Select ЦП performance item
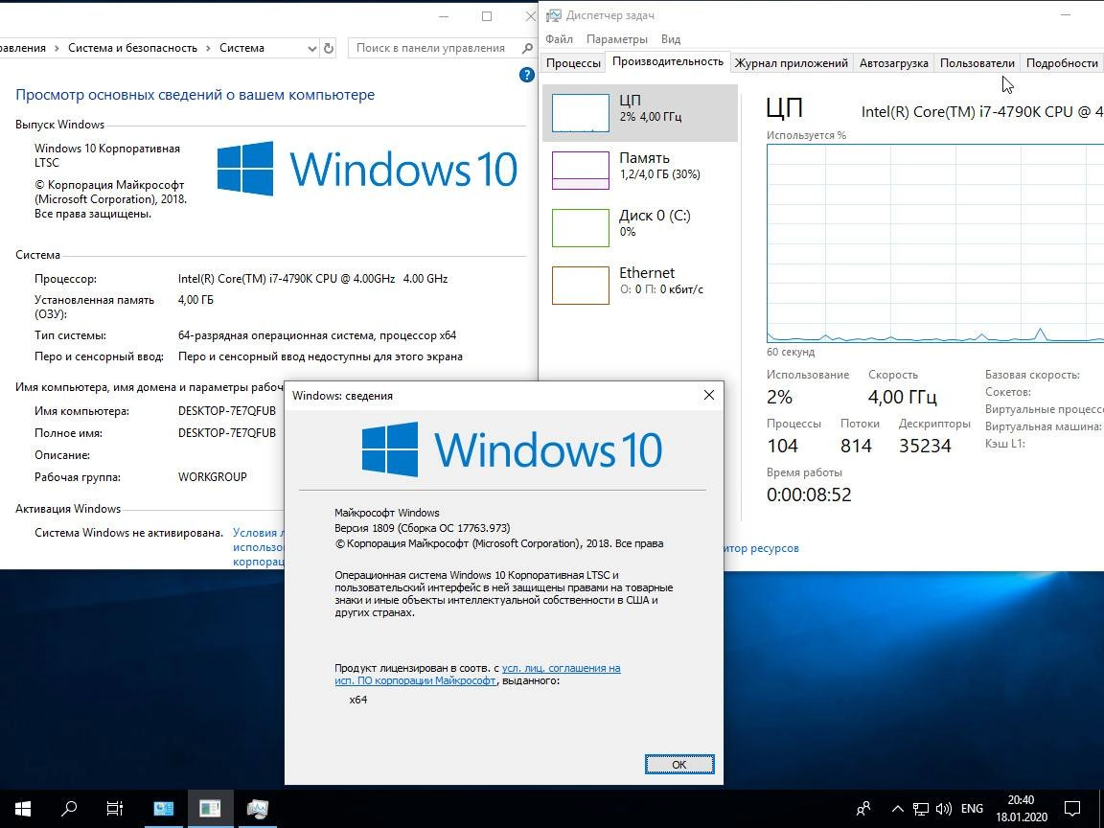The height and width of the screenshot is (828, 1104). point(640,113)
